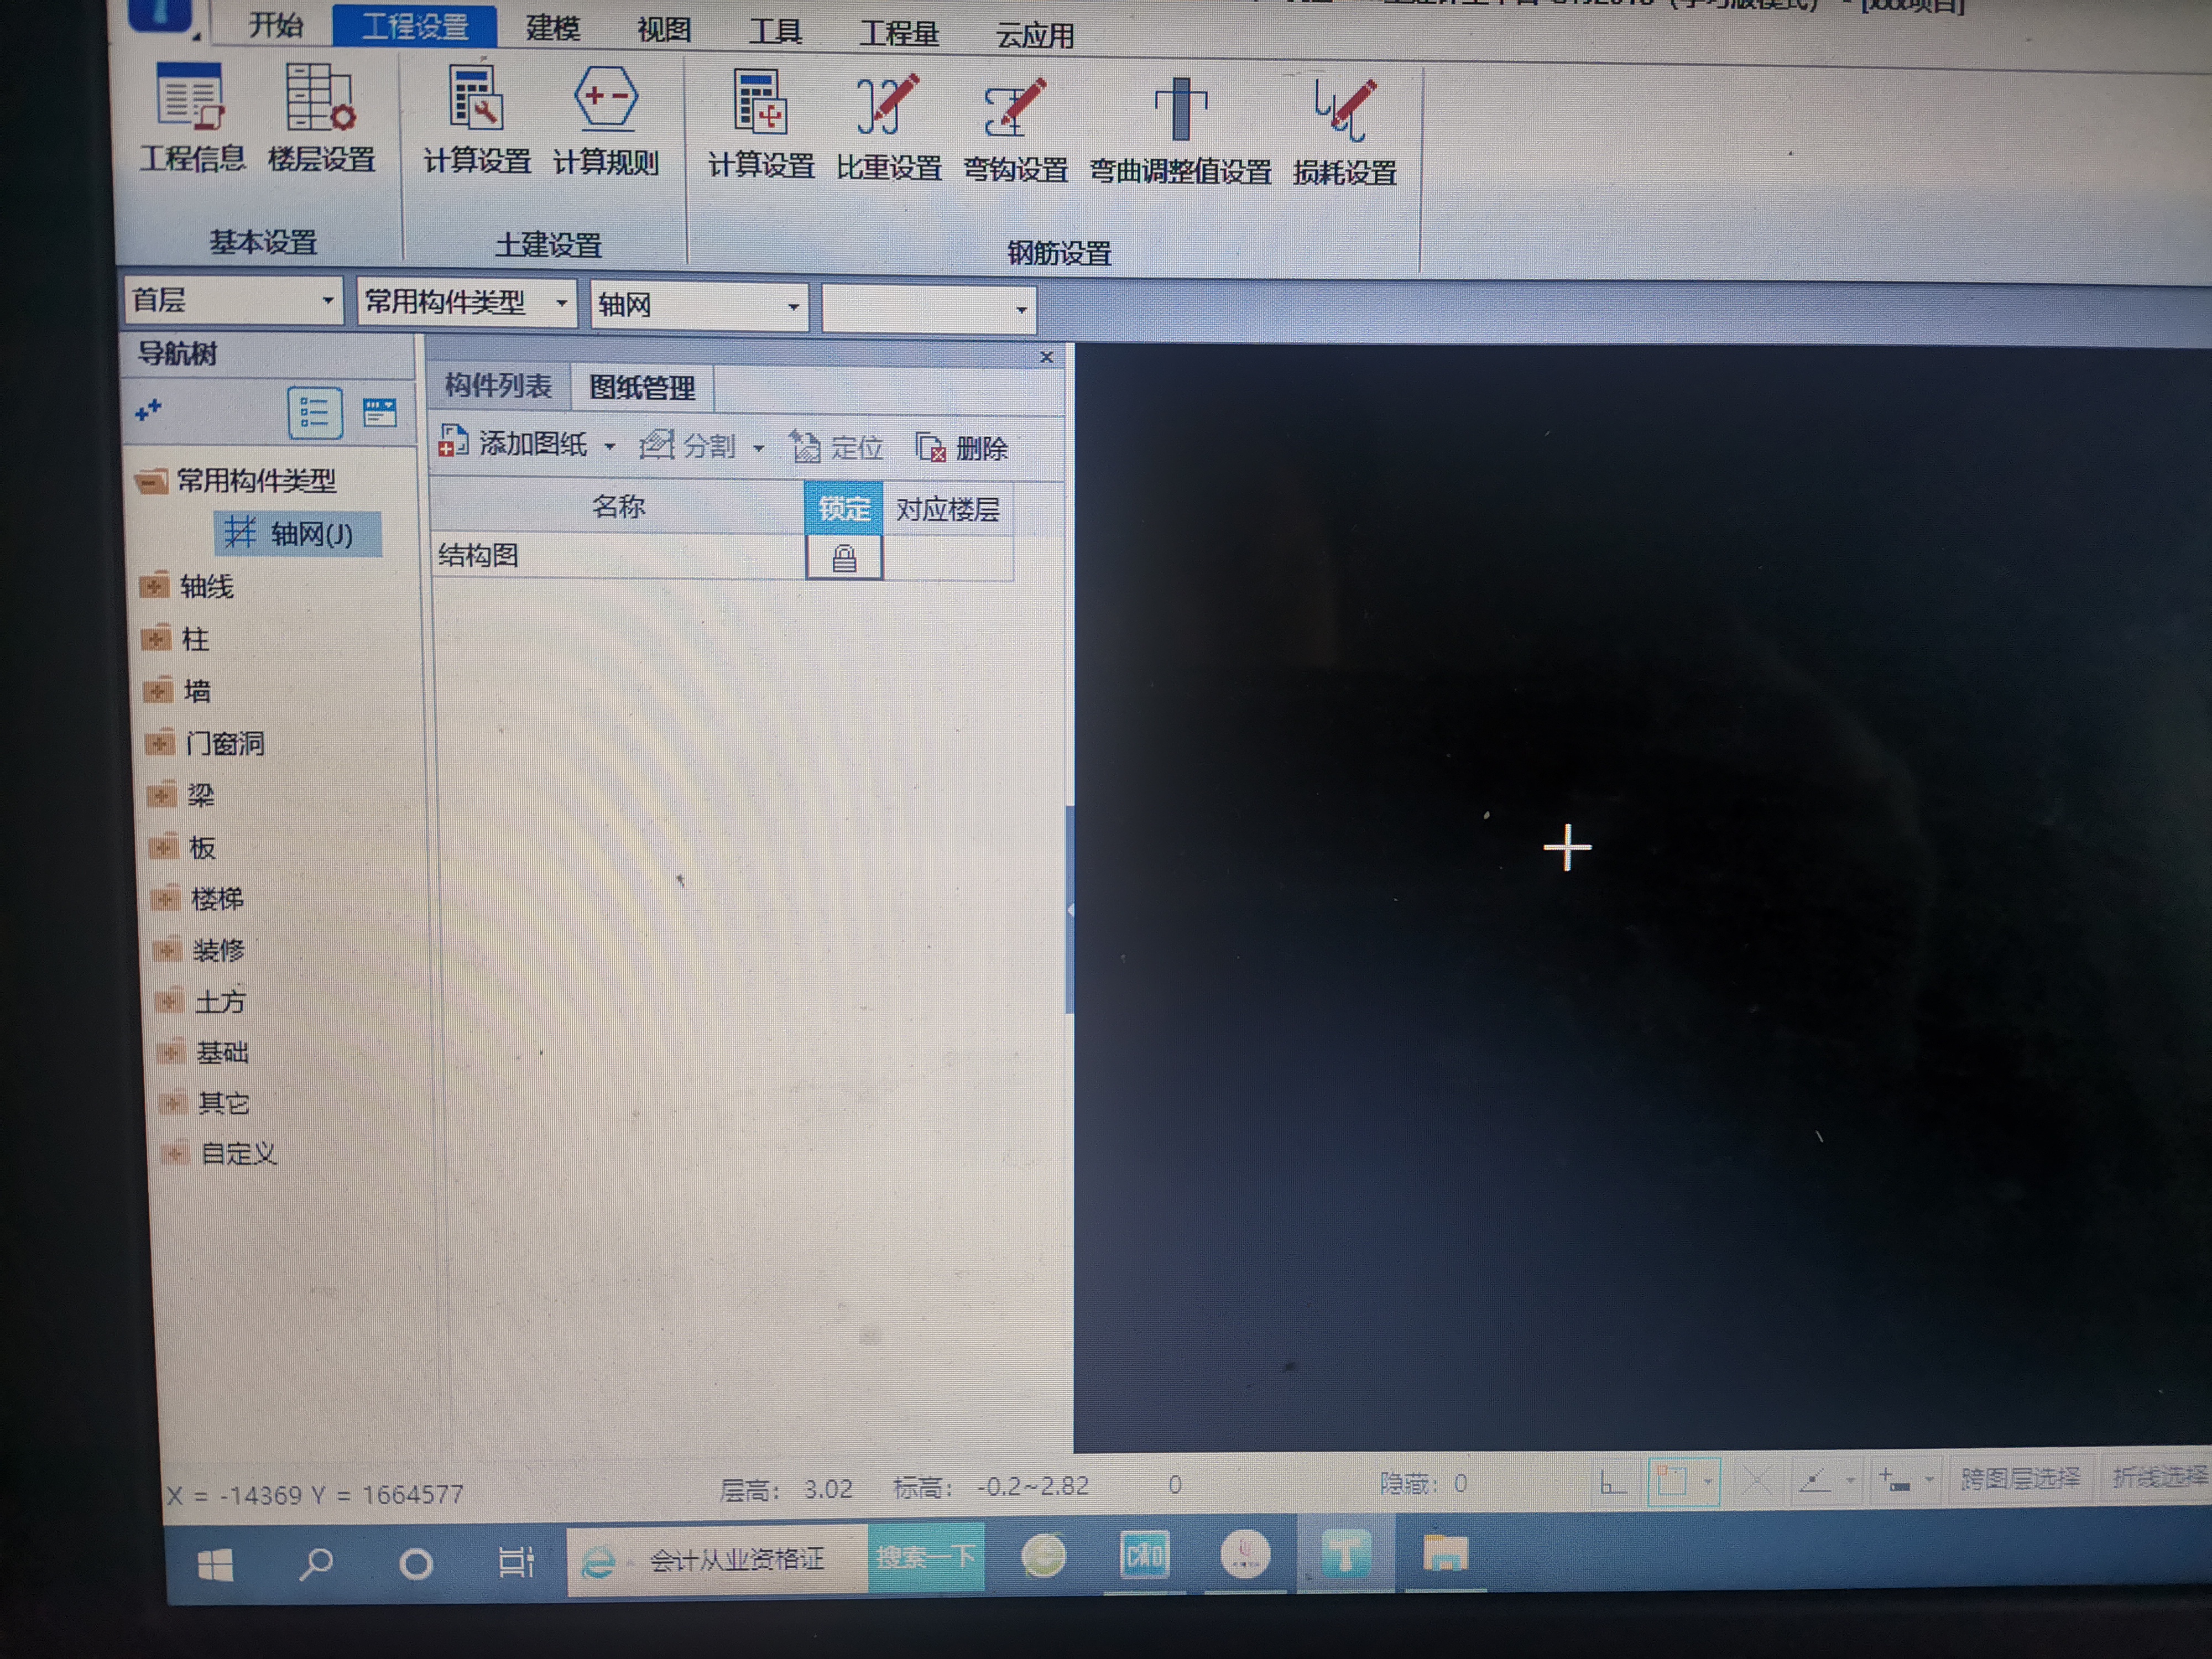Switch to the 图纸管理 panel tab
The height and width of the screenshot is (1659, 2212).
point(642,387)
